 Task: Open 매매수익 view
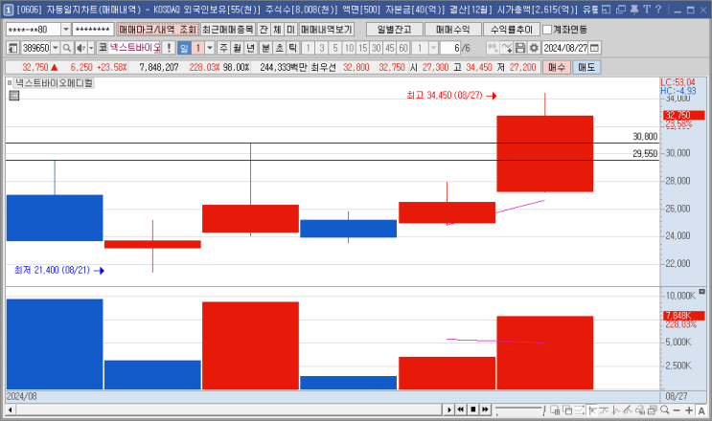point(452,30)
